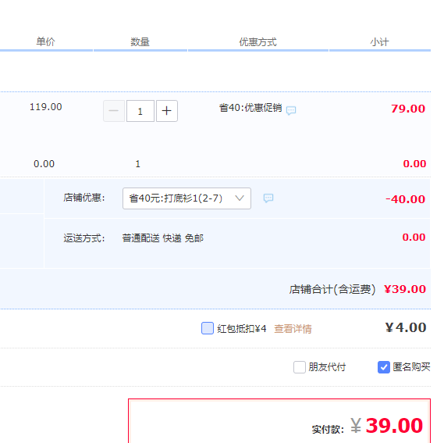The width and height of the screenshot is (444, 443).
Task: Open the 查看详情 link
Action: [293, 329]
